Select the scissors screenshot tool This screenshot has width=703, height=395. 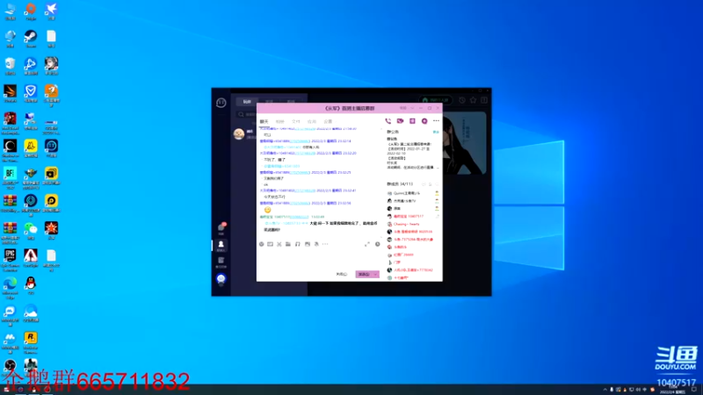click(x=279, y=244)
